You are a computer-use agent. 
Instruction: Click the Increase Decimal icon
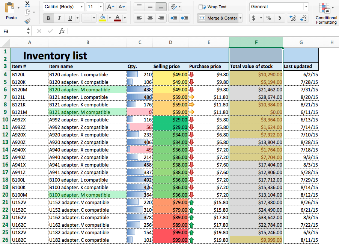point(292,18)
